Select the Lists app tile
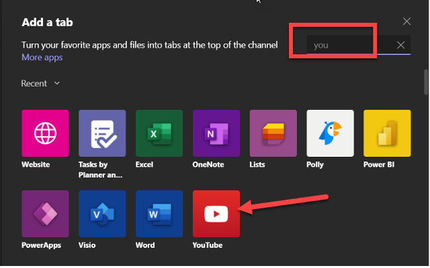430x268 pixels. pyautogui.click(x=273, y=133)
